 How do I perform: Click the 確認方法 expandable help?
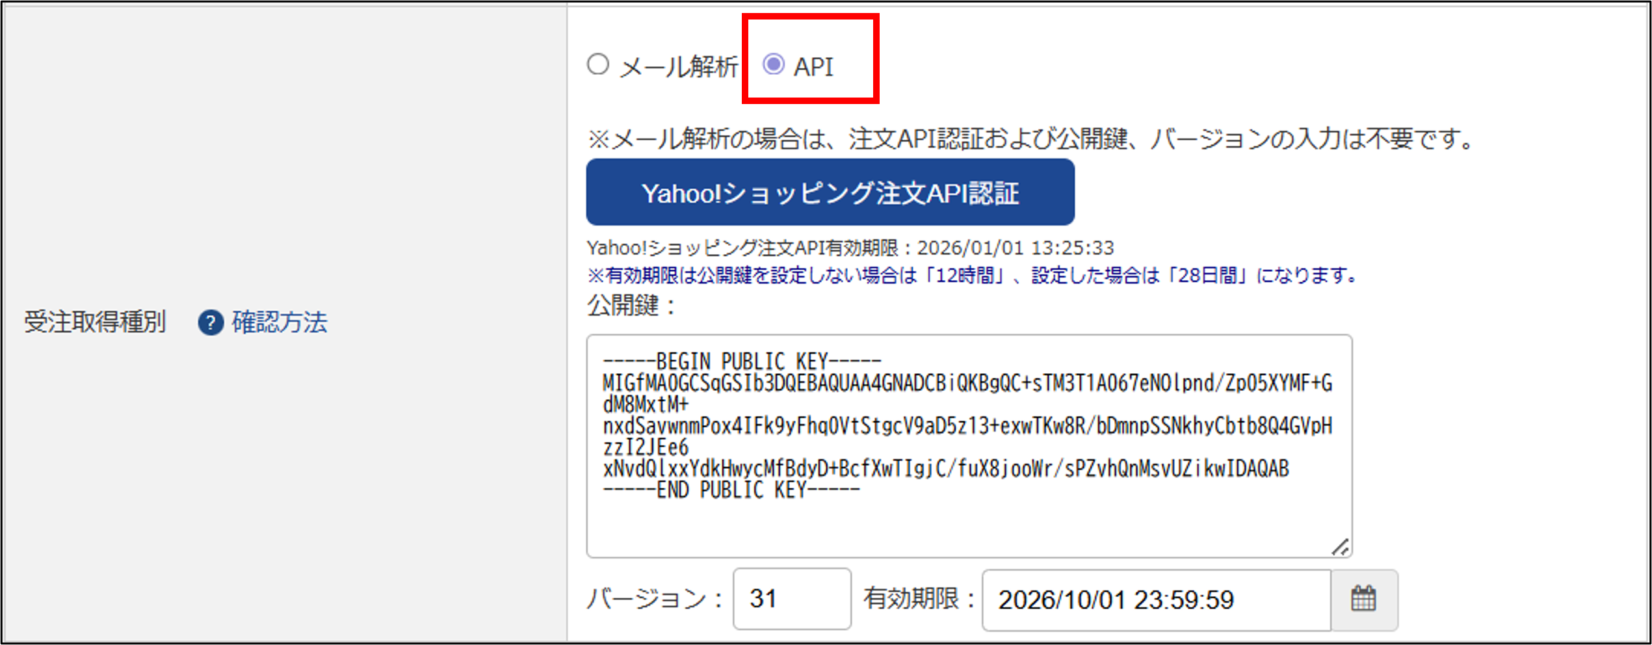point(278,322)
